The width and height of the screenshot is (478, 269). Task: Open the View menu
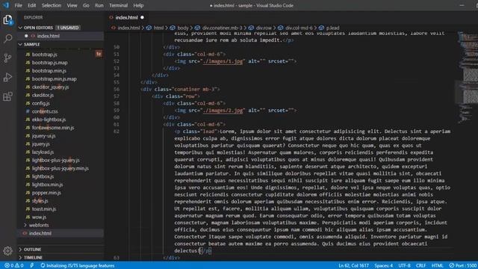[72, 5]
